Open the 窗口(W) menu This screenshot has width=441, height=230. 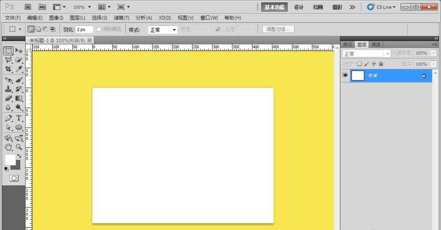[x=209, y=18]
